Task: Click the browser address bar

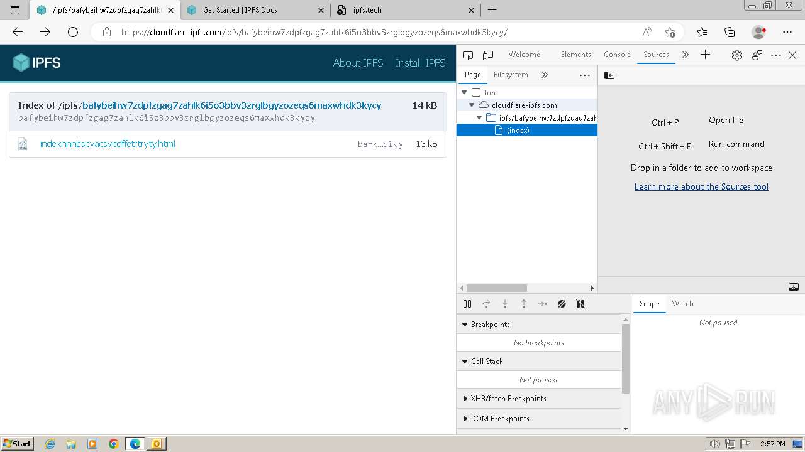Action: (377, 32)
